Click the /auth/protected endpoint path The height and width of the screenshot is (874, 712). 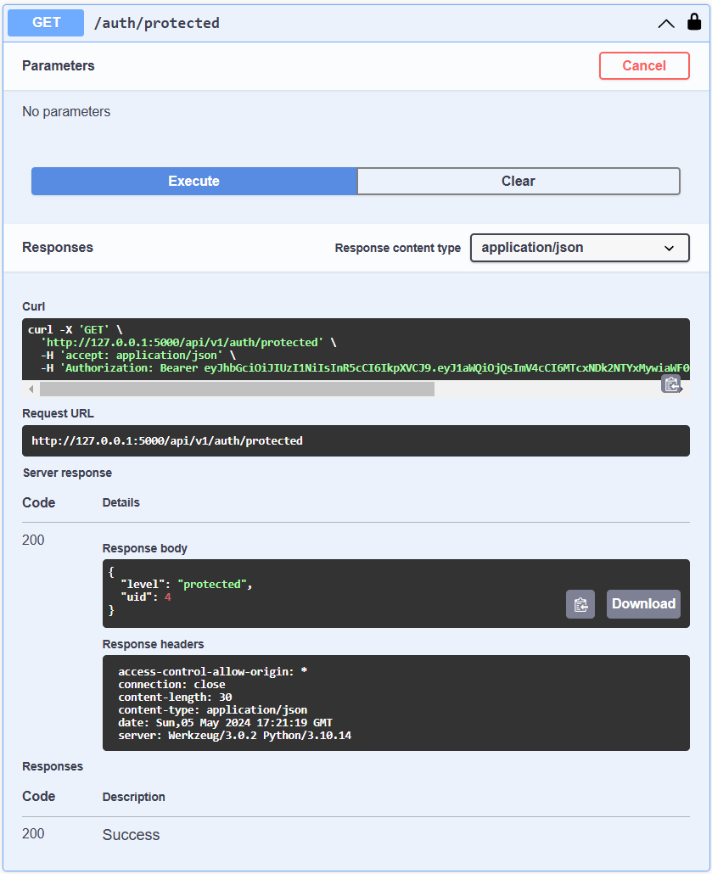[x=157, y=23]
